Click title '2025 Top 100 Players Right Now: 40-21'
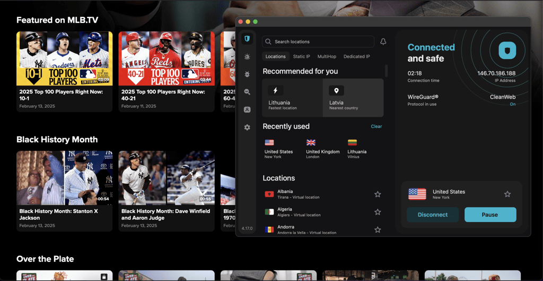 (163, 95)
